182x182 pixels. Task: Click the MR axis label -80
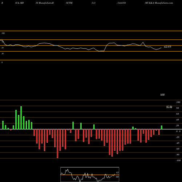coord(178,155)
